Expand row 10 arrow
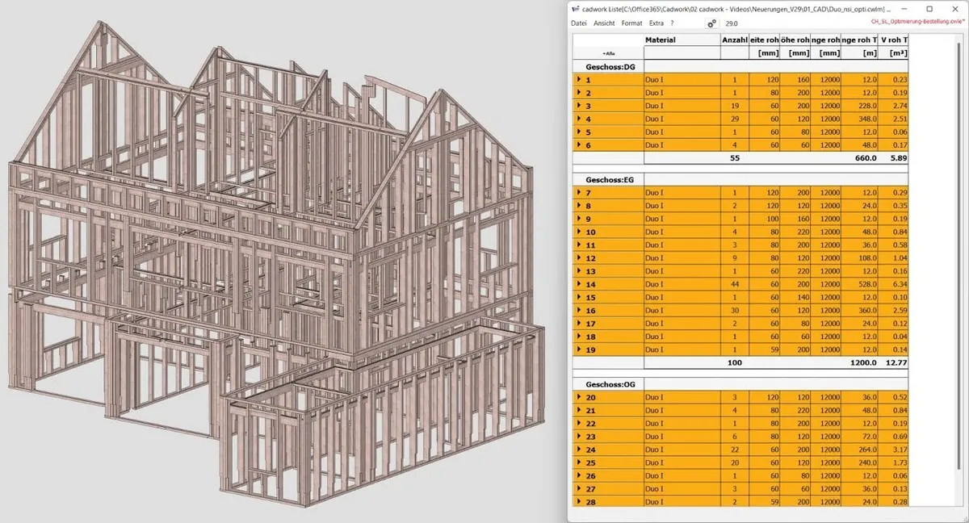Viewport: 969px width, 523px height. pyautogui.click(x=579, y=232)
